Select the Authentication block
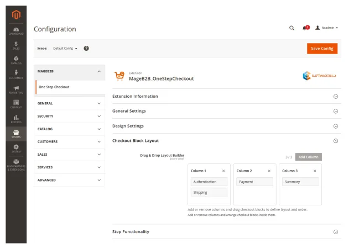The height and width of the screenshot is (249, 354). point(209,182)
